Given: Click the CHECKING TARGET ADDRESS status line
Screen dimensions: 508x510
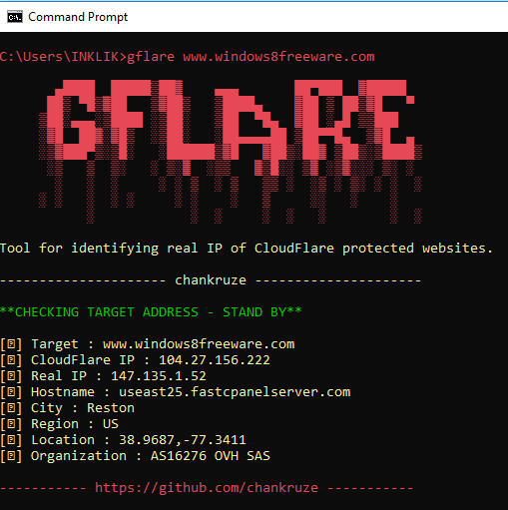Looking at the screenshot, I should (151, 312).
